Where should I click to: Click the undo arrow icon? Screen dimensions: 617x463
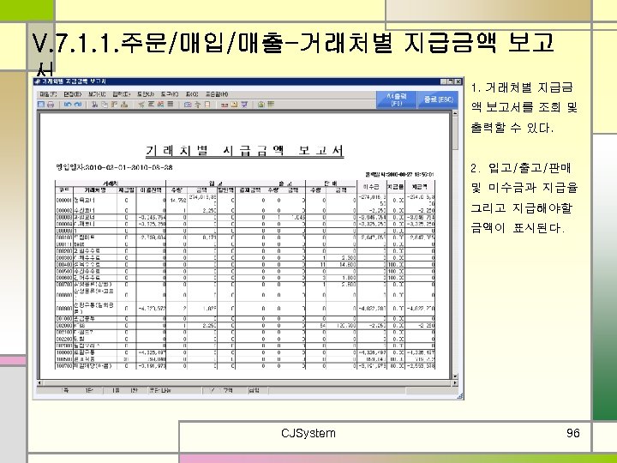(x=68, y=105)
